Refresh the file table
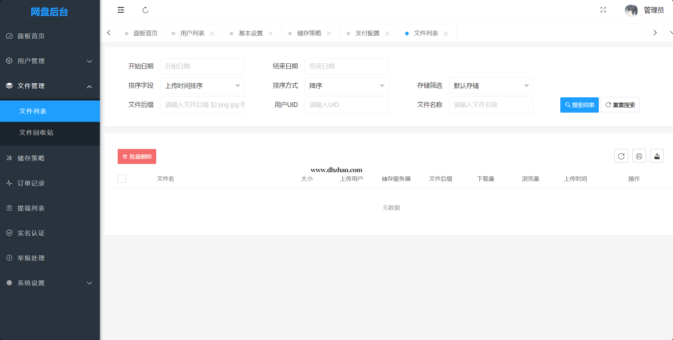This screenshot has width=673, height=340. point(621,156)
